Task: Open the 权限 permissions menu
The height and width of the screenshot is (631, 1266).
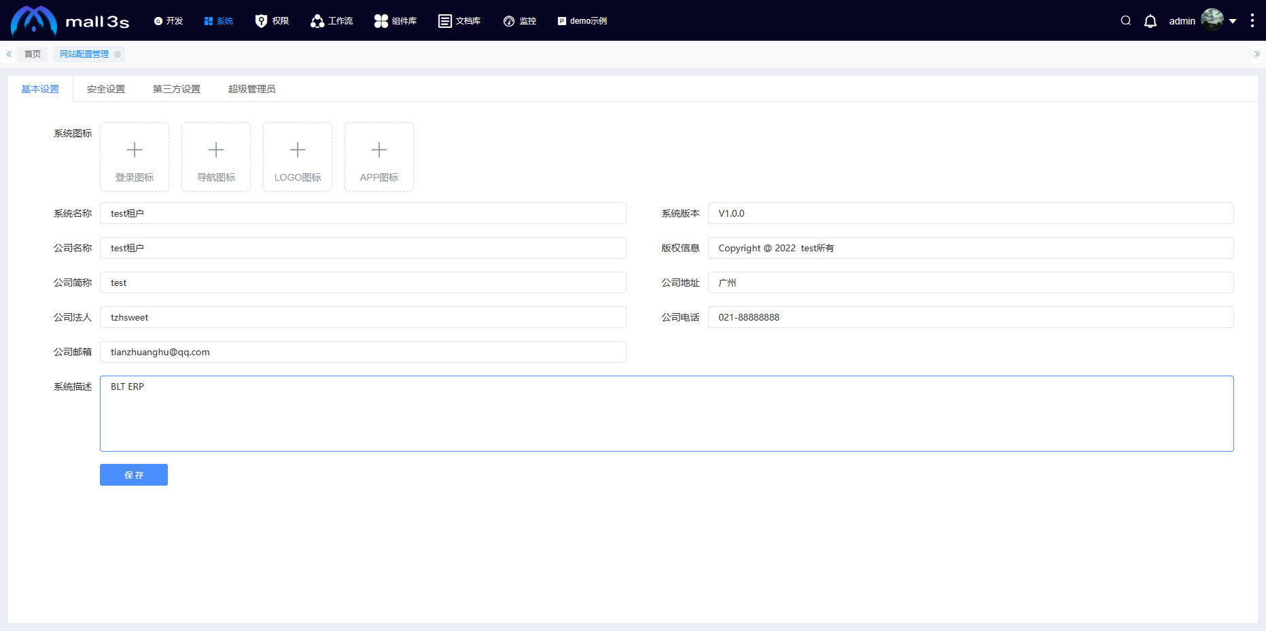Action: point(272,21)
